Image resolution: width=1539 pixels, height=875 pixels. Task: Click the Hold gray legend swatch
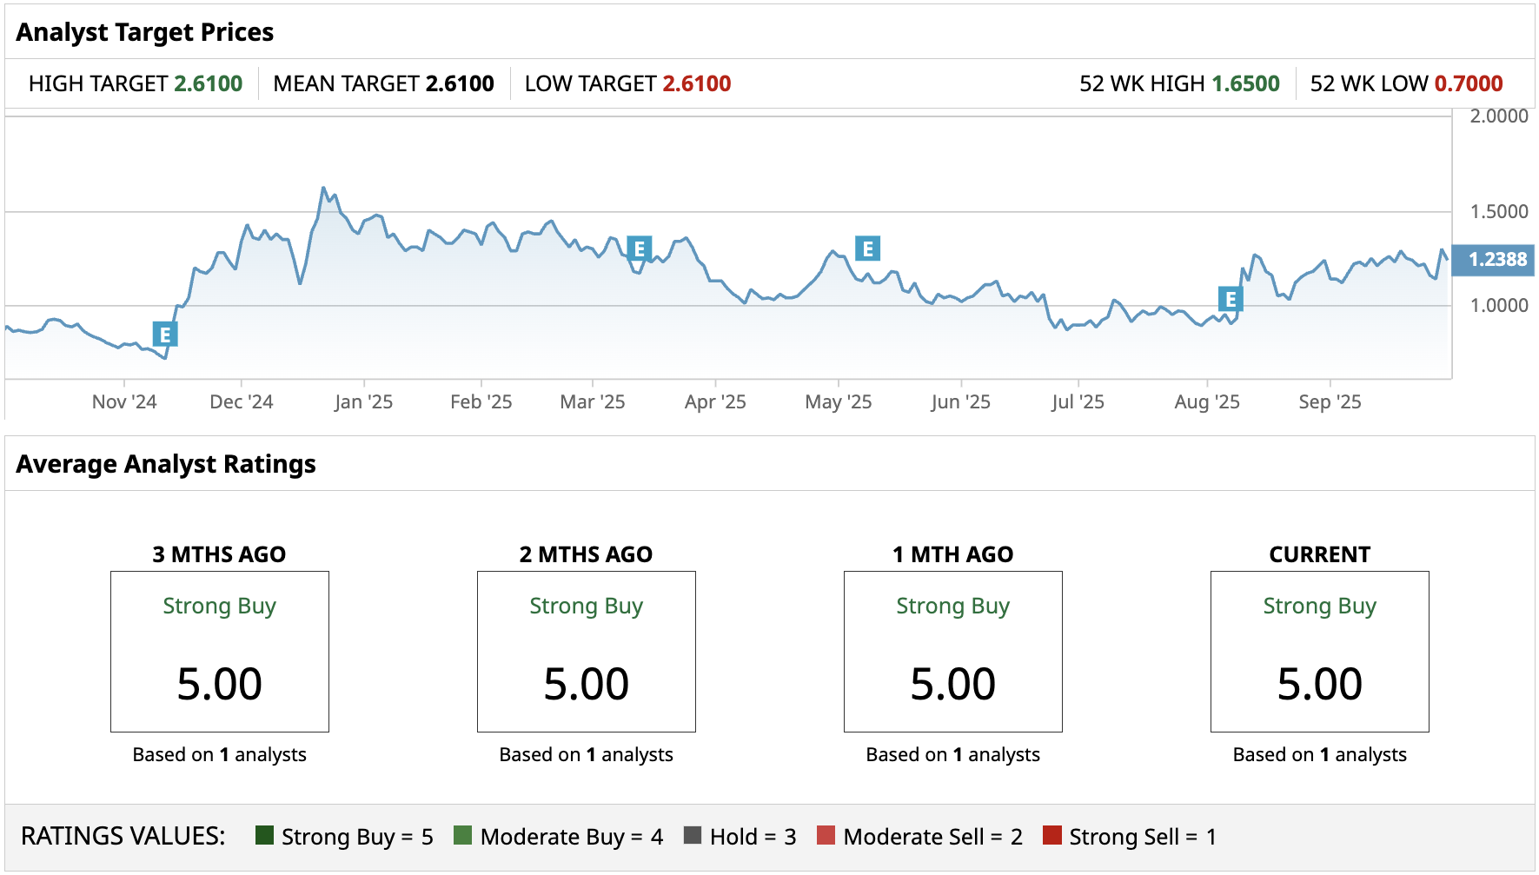[693, 835]
